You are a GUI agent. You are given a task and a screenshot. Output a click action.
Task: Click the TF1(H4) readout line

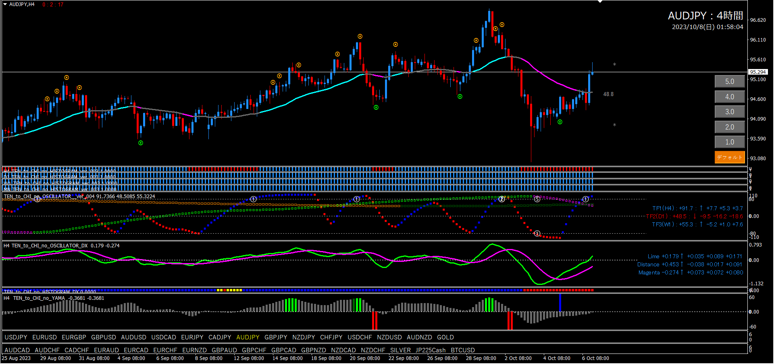(697, 208)
